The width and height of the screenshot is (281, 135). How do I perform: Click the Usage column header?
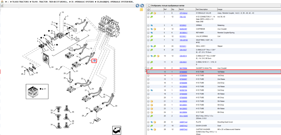(x=249, y=9)
